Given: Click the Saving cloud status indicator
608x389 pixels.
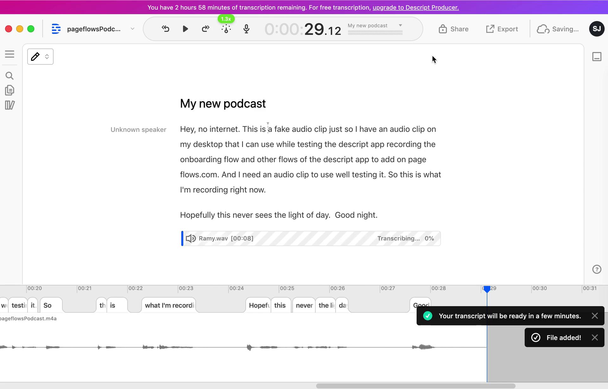Looking at the screenshot, I should 558,29.
